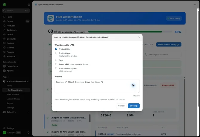Close the Look up HS6 dialog
Image resolution: width=200 pixels, height=137 pixels.
[x=139, y=37]
